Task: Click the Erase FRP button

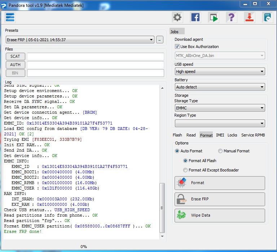Action: pyautogui.click(x=220, y=199)
